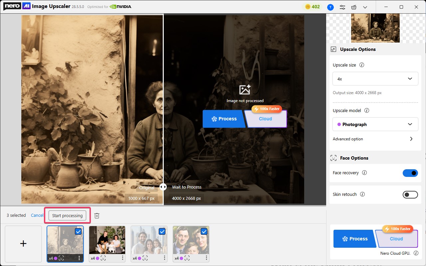Open the Upscale size 4x dropdown
426x266 pixels.
pos(375,79)
